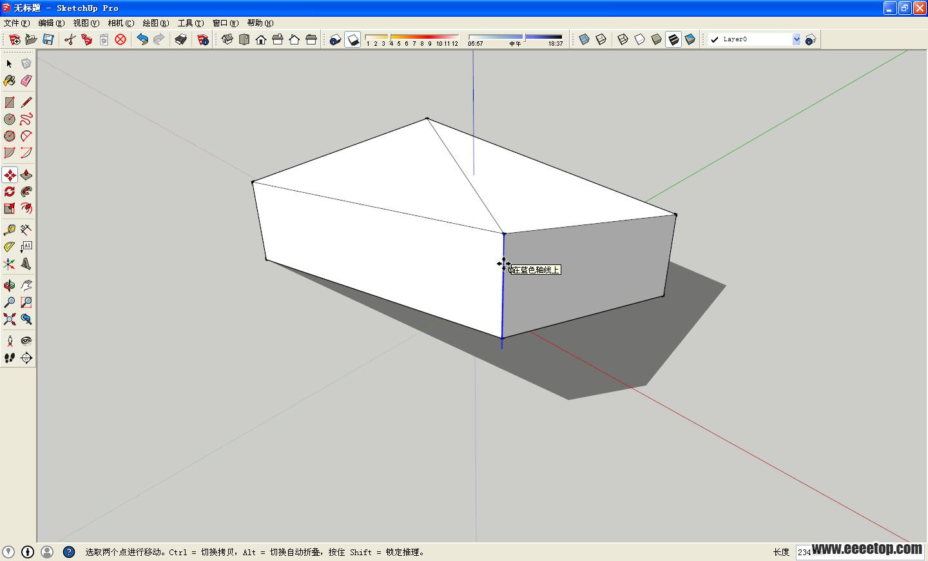
Task: Choose the Look Around eye tool
Action: (26, 341)
